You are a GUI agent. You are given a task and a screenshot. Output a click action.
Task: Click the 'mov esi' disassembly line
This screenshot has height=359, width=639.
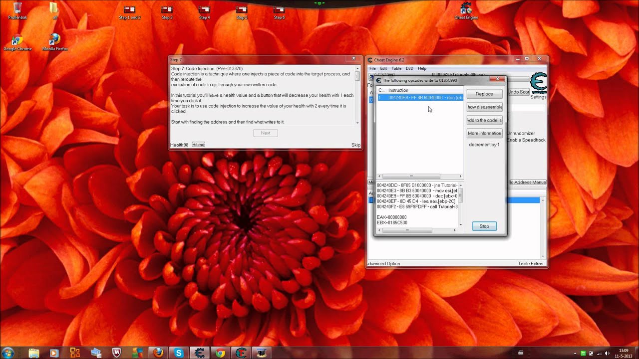(x=417, y=190)
